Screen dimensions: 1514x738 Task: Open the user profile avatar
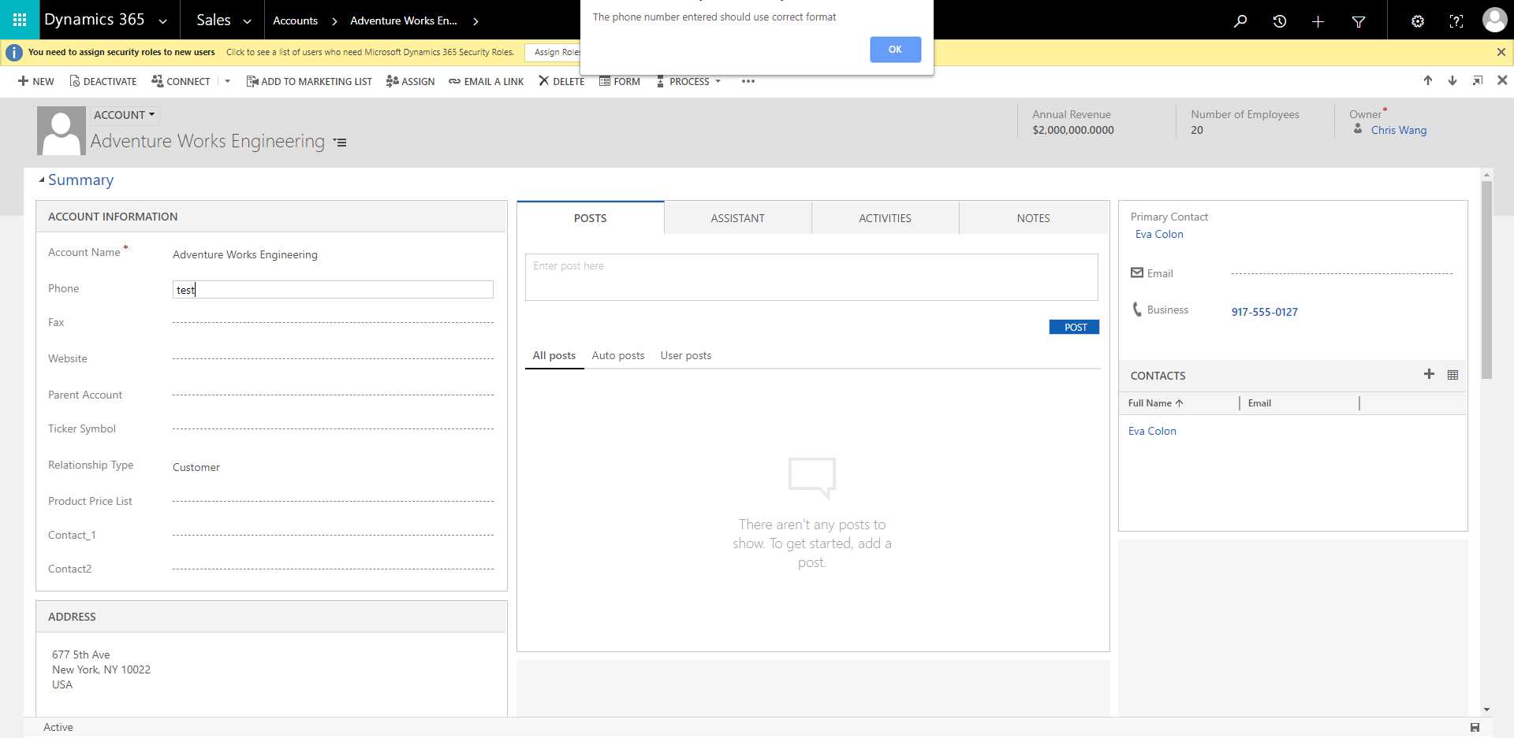1494,20
